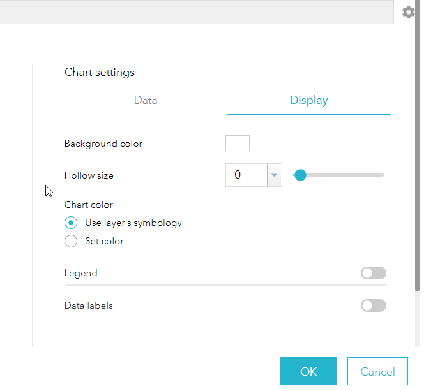Click the vertical scrollbar thumb
Viewport: 433px width, 391px height.
(417, 145)
